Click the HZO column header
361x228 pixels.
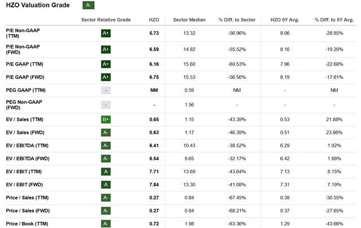154,20
